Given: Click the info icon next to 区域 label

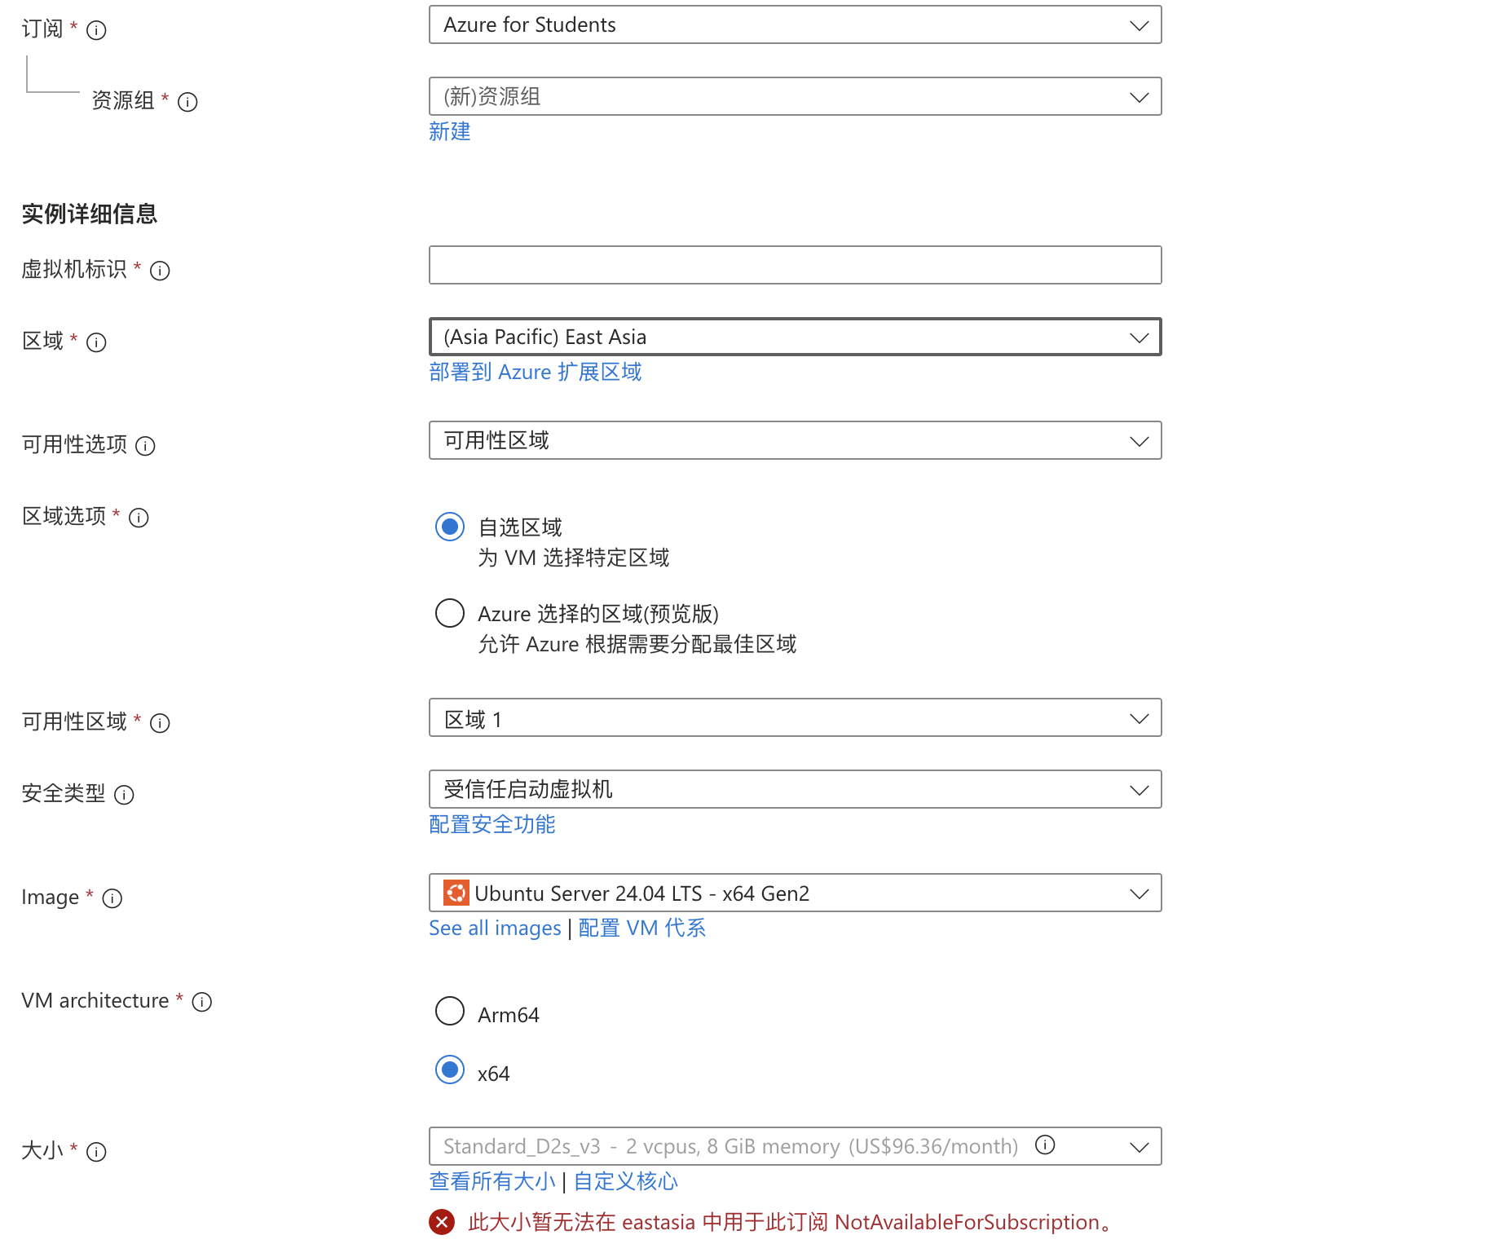Looking at the screenshot, I should click(x=96, y=342).
